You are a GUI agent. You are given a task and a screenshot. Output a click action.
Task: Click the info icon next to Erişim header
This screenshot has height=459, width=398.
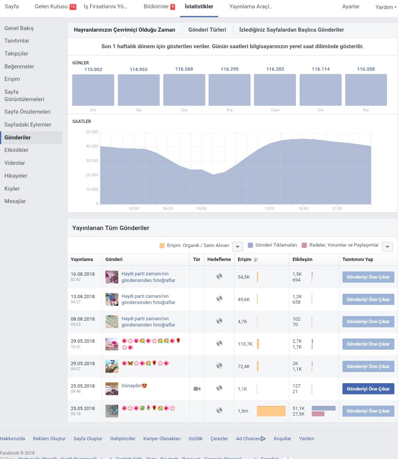(x=256, y=259)
